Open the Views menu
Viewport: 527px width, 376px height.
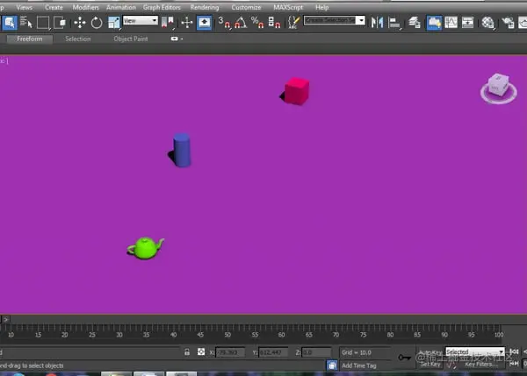click(x=25, y=7)
